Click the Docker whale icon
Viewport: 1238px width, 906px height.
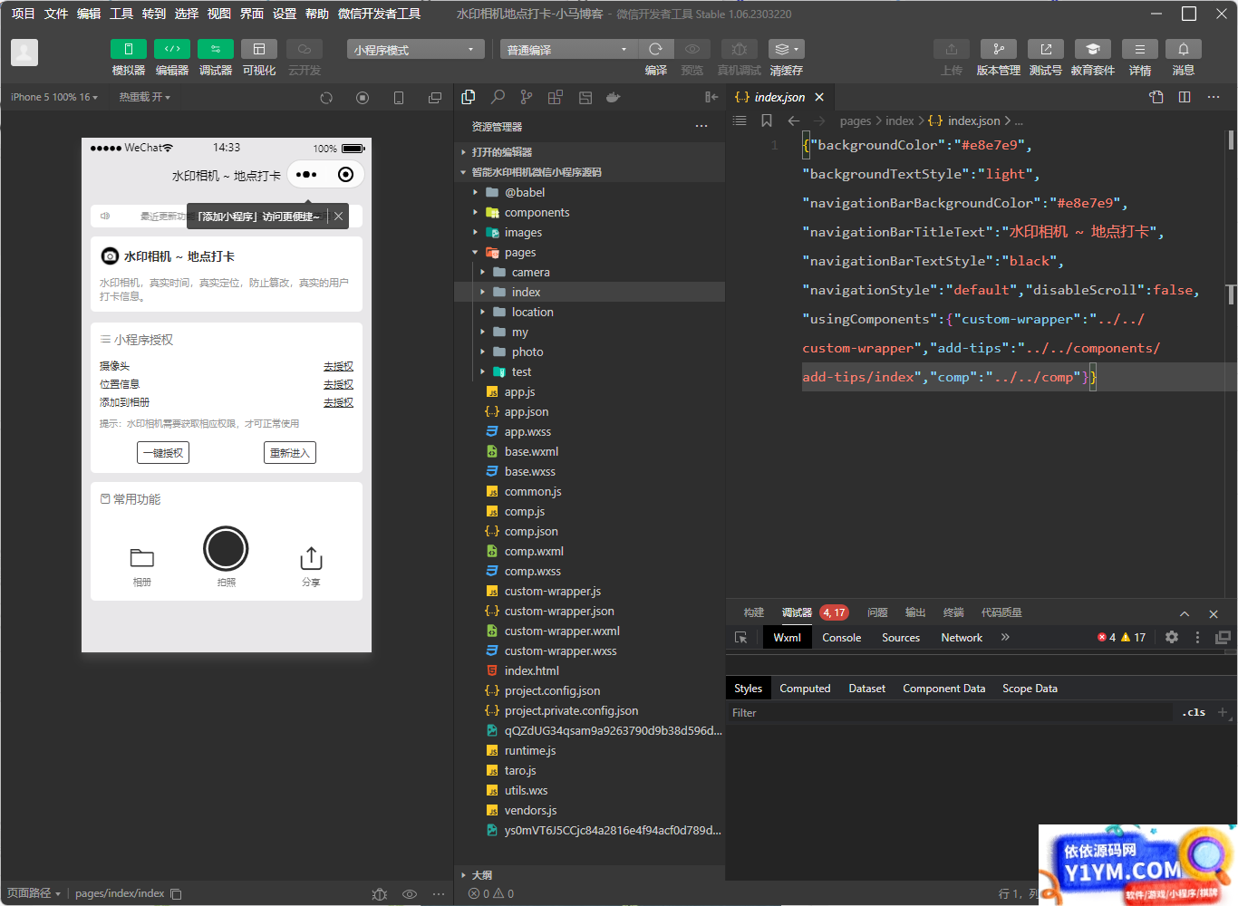coord(614,97)
